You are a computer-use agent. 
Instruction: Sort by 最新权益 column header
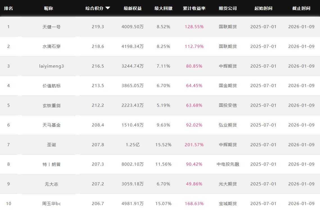[x=132, y=8]
